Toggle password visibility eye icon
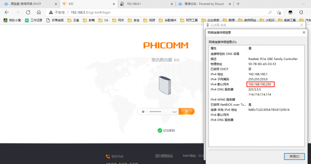311x164 pixels. click(x=175, y=112)
